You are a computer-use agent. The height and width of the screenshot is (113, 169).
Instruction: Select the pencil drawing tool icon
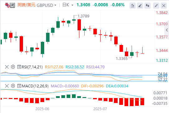click(x=140, y=6)
